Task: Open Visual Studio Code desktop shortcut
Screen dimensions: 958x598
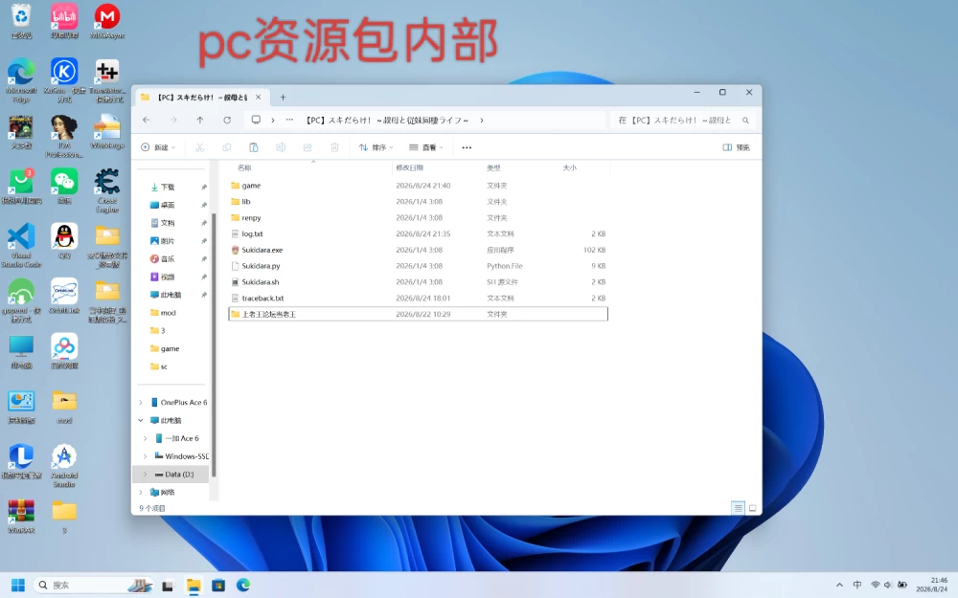Action: coord(21,245)
